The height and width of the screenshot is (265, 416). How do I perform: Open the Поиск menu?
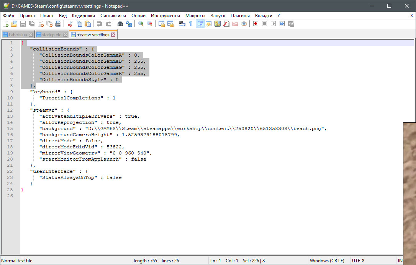(x=47, y=16)
